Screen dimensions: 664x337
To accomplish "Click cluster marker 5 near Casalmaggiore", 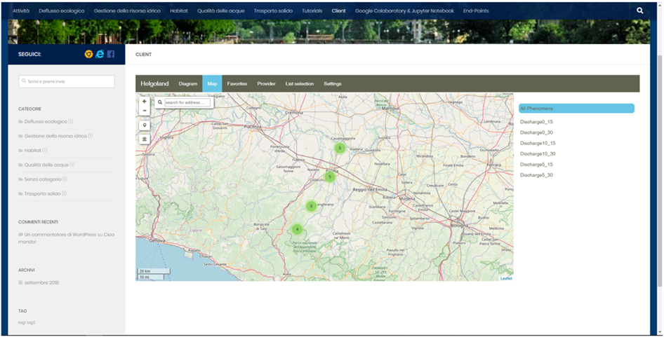I will pyautogui.click(x=339, y=148).
